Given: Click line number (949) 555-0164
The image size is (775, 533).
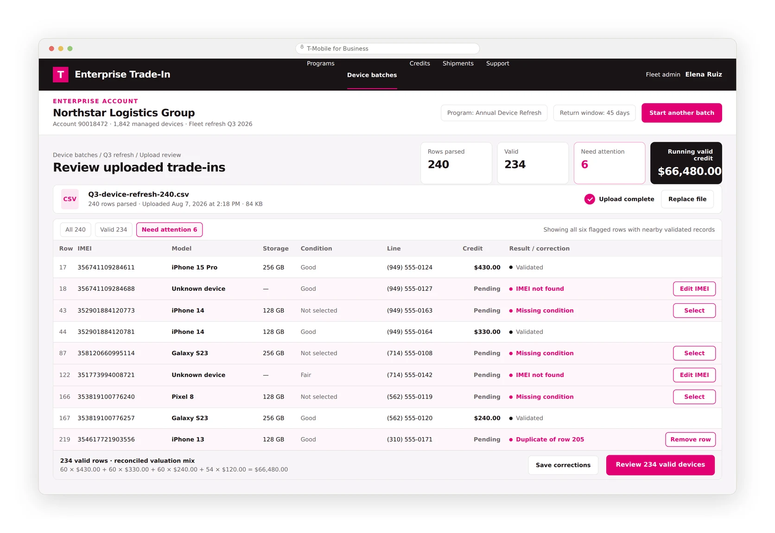Looking at the screenshot, I should click(410, 332).
